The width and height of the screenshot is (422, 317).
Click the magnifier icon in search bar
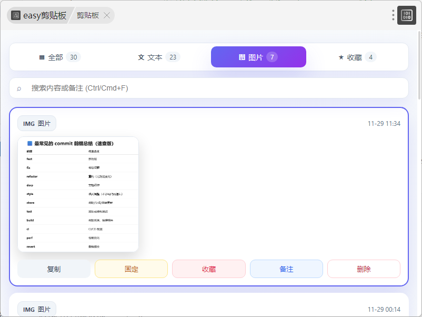19,88
